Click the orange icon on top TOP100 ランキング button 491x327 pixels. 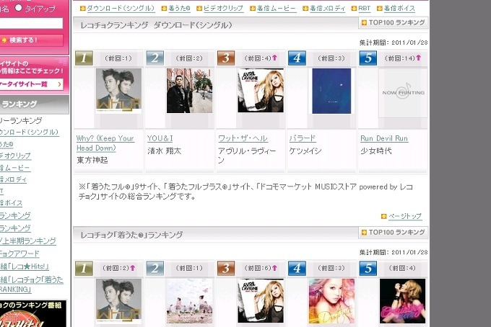click(x=364, y=22)
